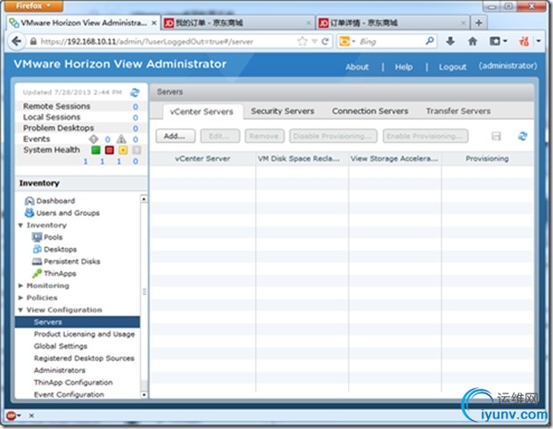Image resolution: width=553 pixels, height=429 pixels.
Task: Switch to the Security Servers tab
Action: [x=283, y=111]
